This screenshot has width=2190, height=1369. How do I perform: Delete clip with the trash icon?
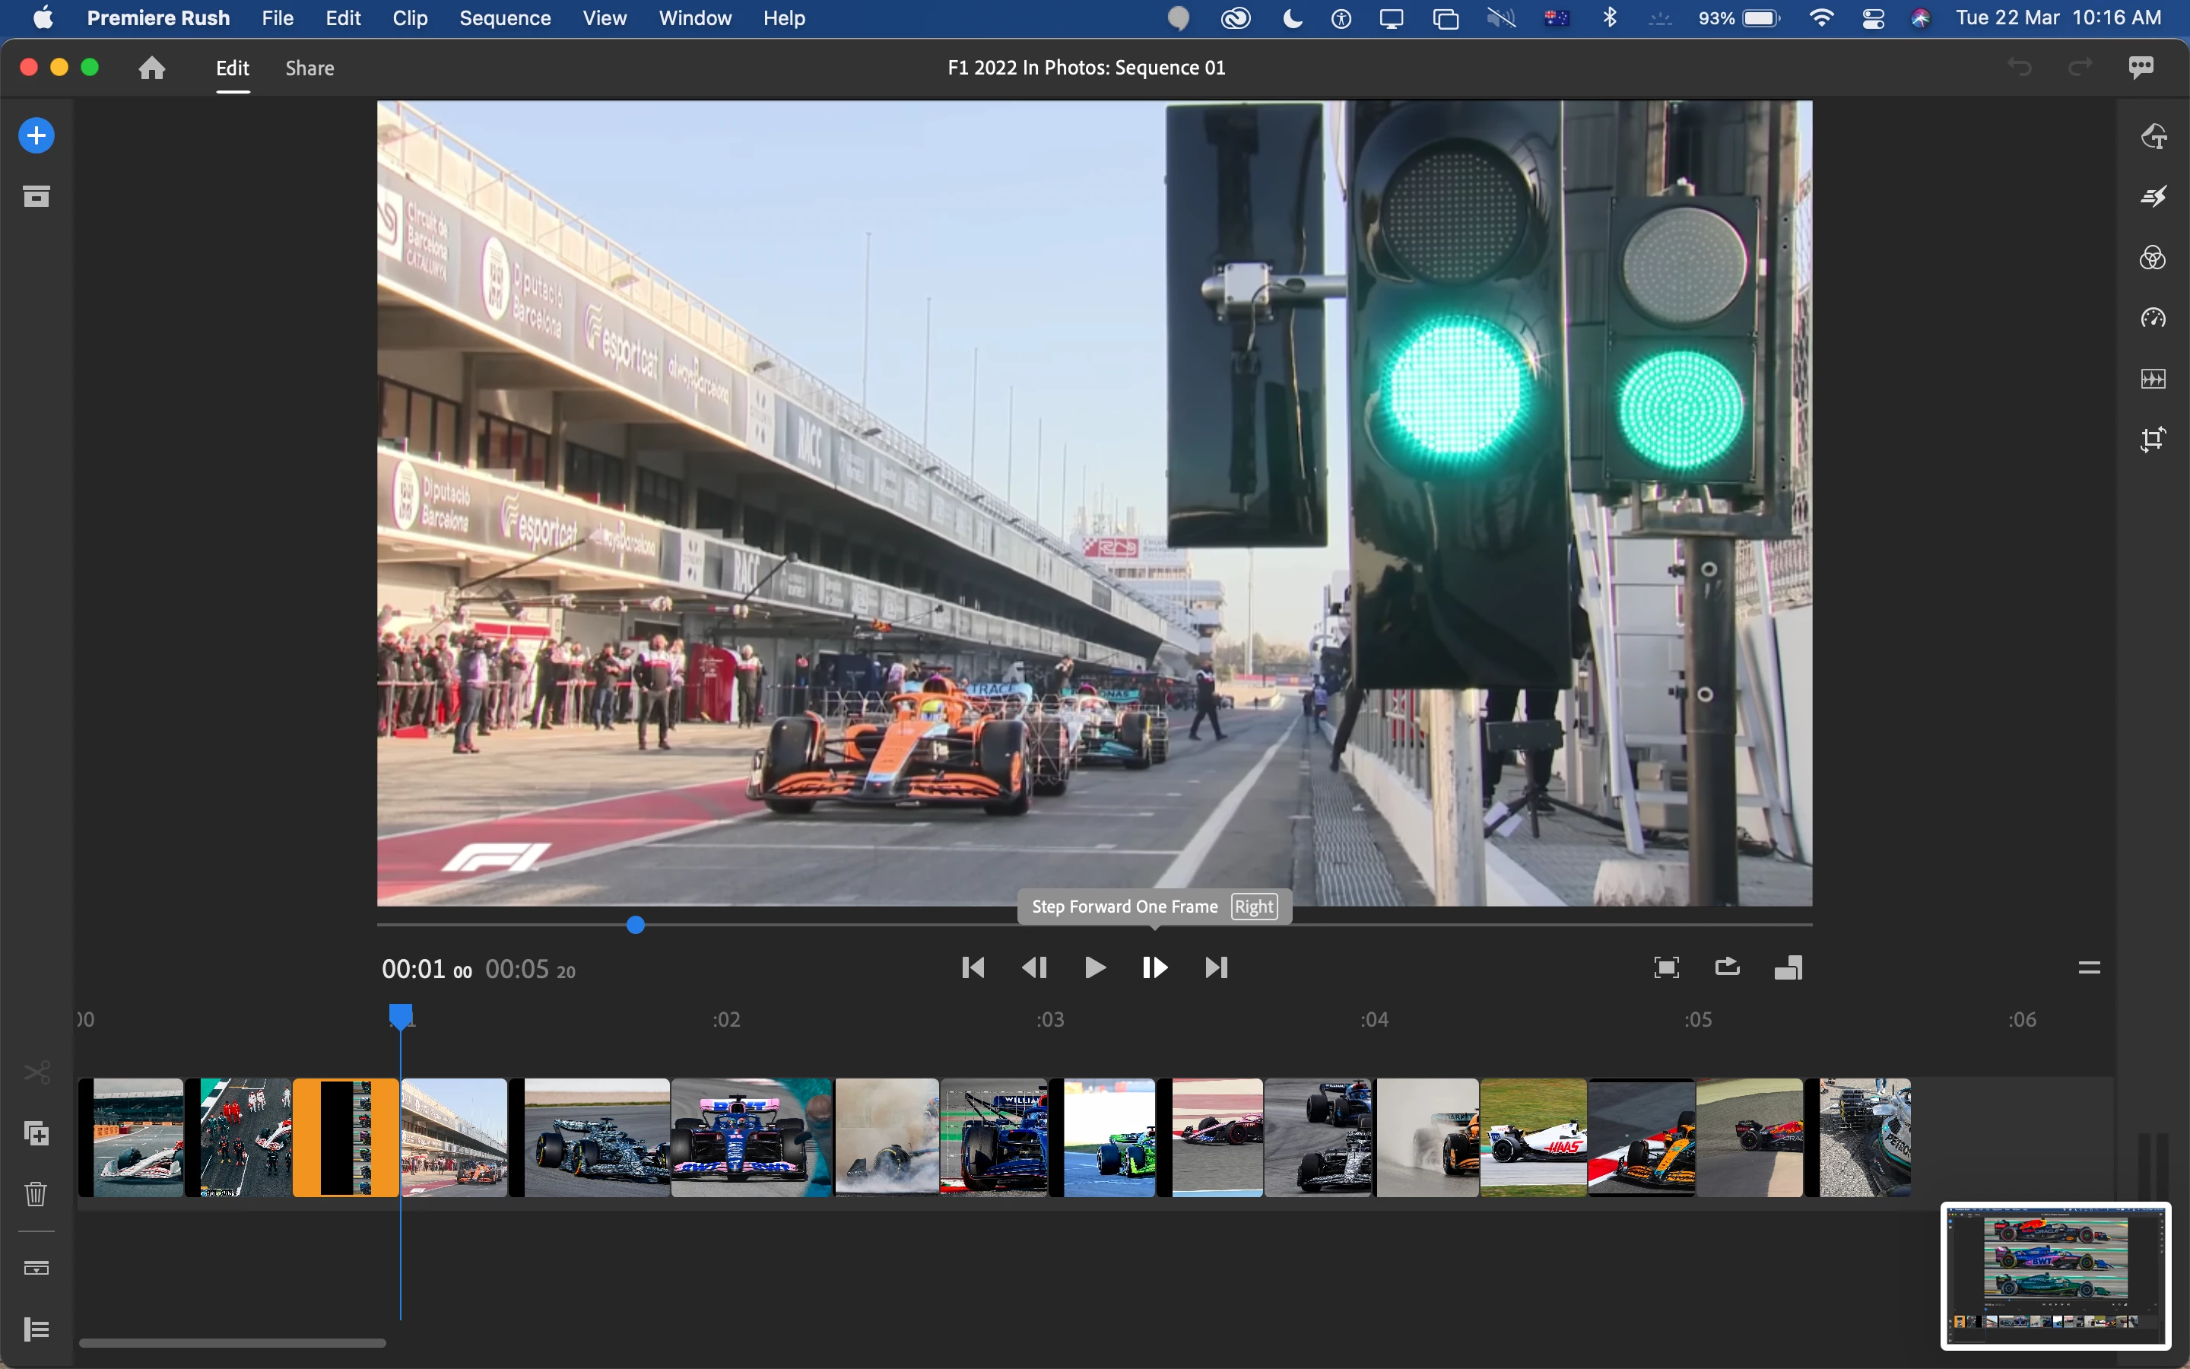click(x=36, y=1194)
